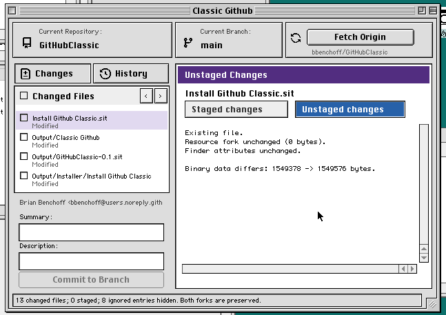Screen dimensions: 446x315
Task: Select the Output/Classic Github file row
Action: pos(92,140)
